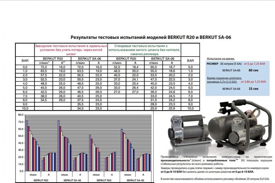This screenshot has width=275, height=183.
Task: Click the table value '56,5'
Action: [x=80, y=75]
